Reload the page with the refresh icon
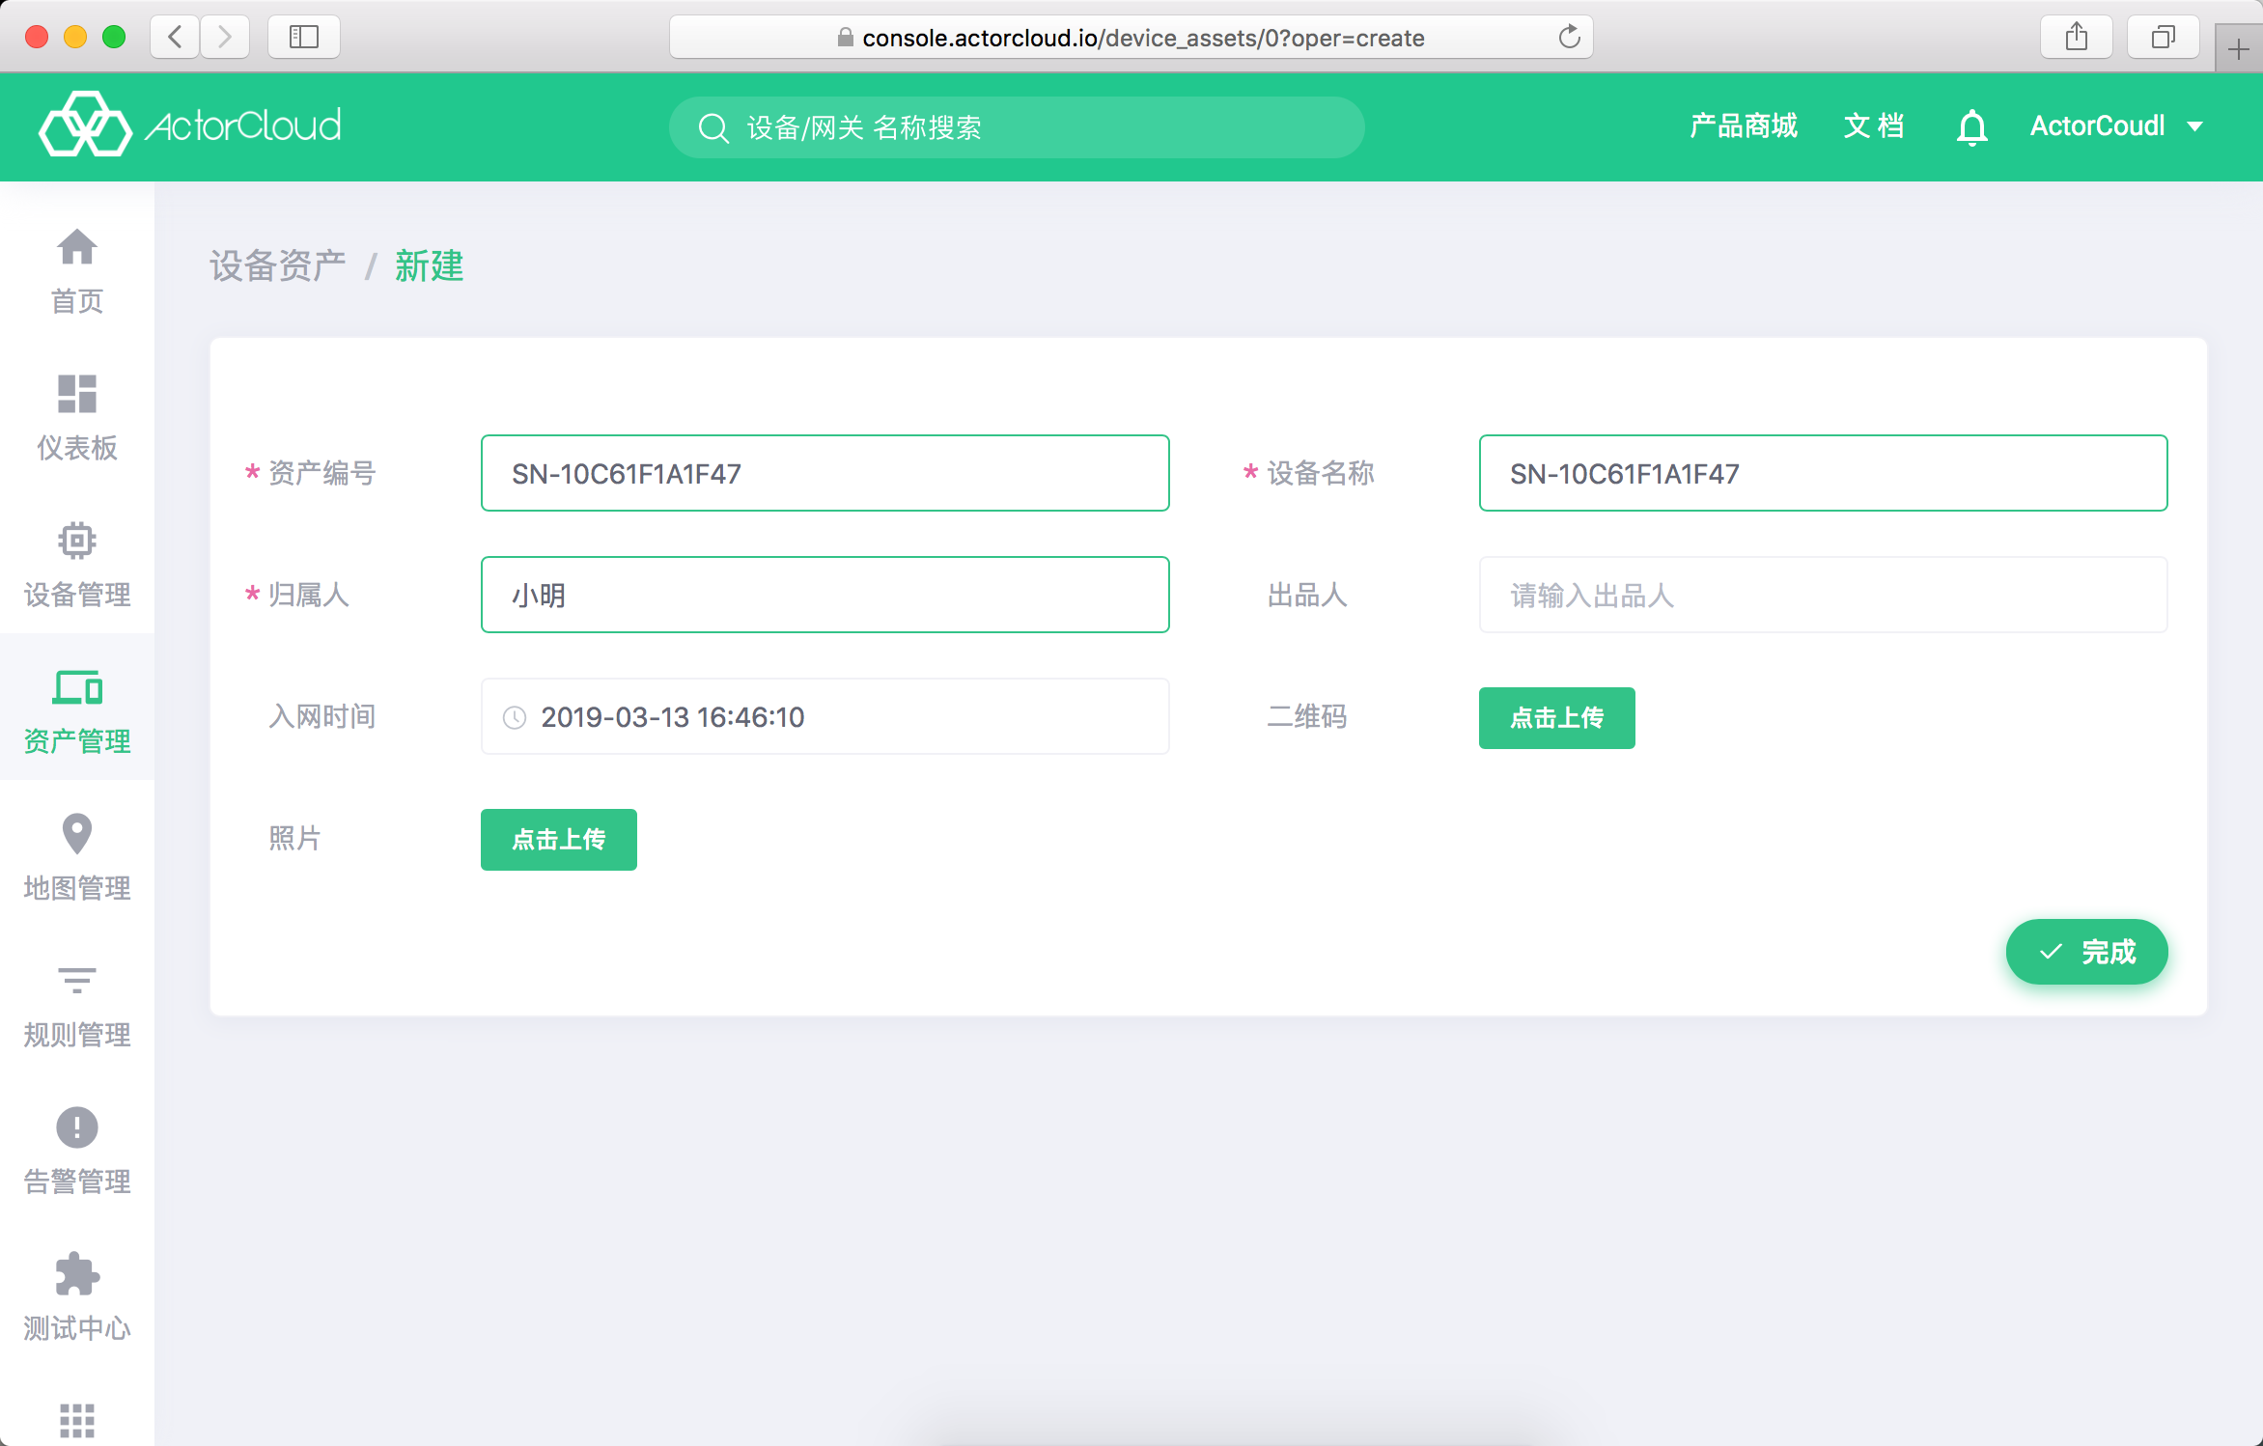The width and height of the screenshot is (2263, 1446). (1569, 37)
